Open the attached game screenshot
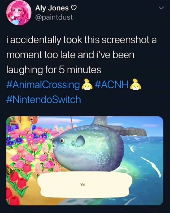The image size is (170, 213). point(85,161)
